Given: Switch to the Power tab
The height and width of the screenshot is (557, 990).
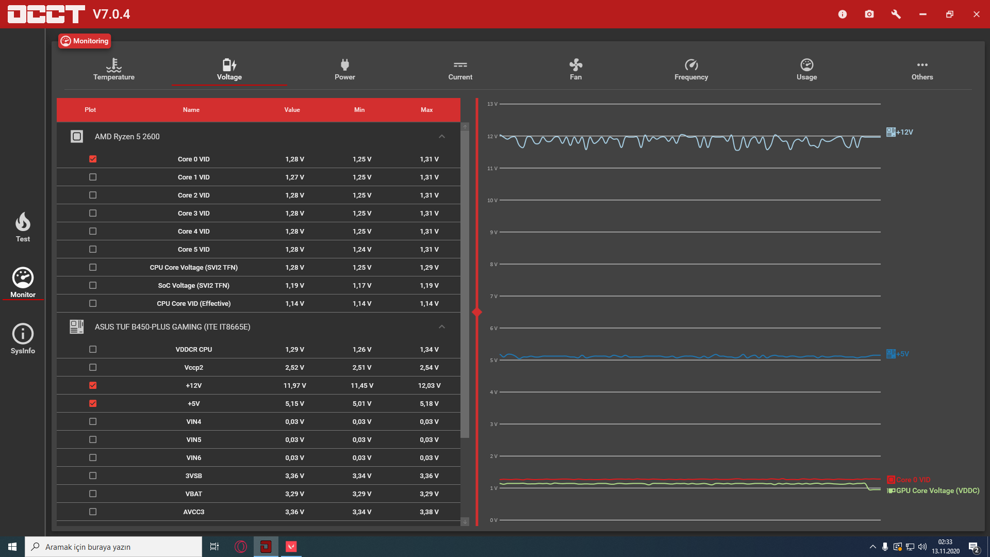Looking at the screenshot, I should point(345,69).
